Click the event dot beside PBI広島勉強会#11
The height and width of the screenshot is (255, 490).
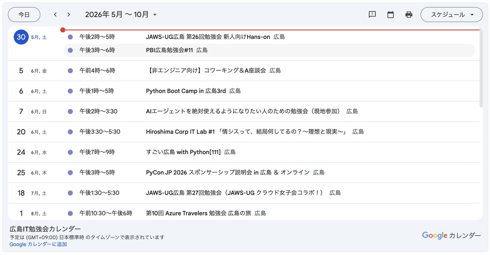coord(70,50)
